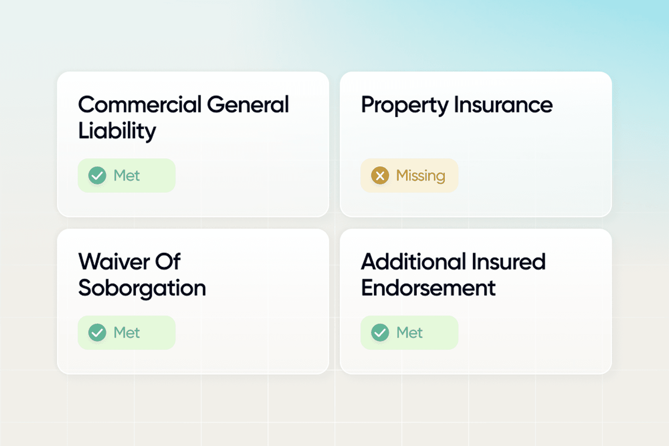
Task: Click empty space inside the Additional Insured Endorsement card
Action: [537, 335]
